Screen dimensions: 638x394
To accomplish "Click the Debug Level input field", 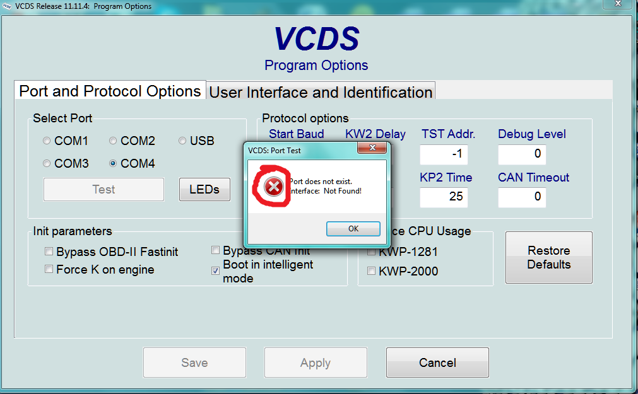I will coord(522,154).
